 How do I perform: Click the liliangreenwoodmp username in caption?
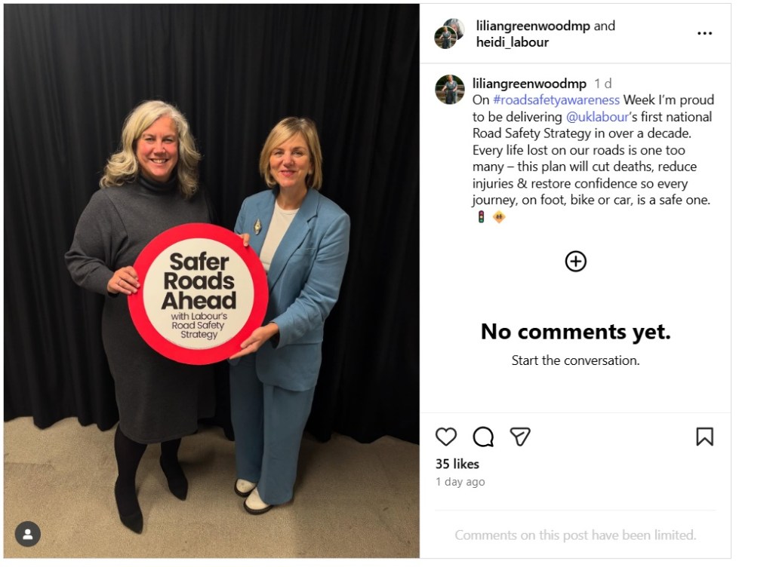pos(529,84)
